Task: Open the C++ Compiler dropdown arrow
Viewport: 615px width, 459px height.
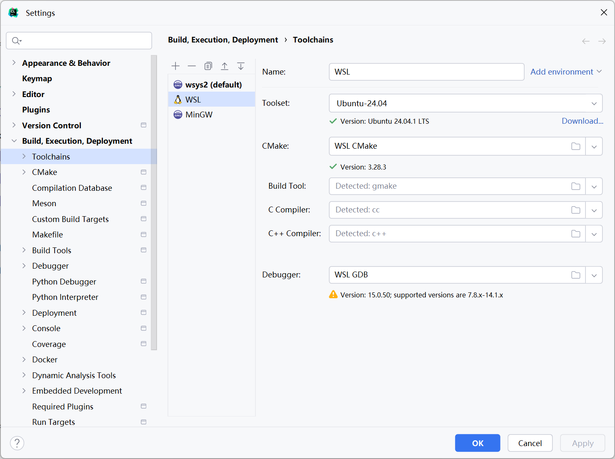Action: (x=594, y=234)
